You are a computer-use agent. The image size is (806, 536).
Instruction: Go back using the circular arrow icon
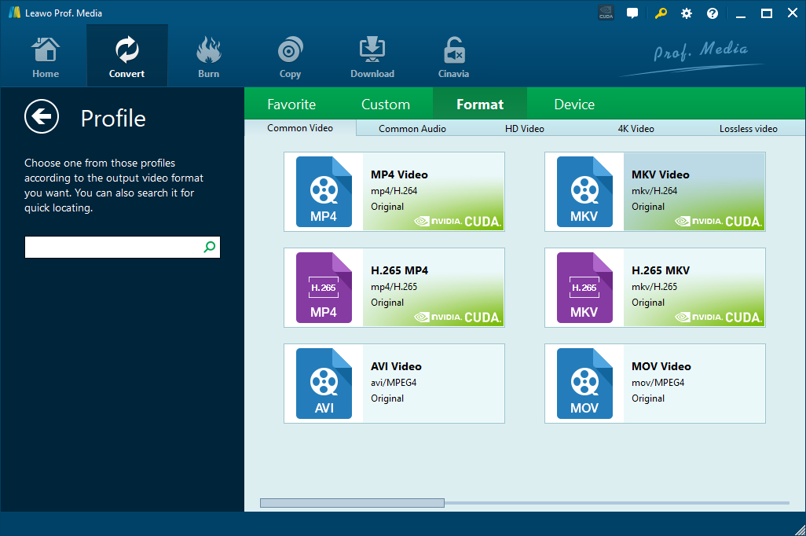coord(42,116)
